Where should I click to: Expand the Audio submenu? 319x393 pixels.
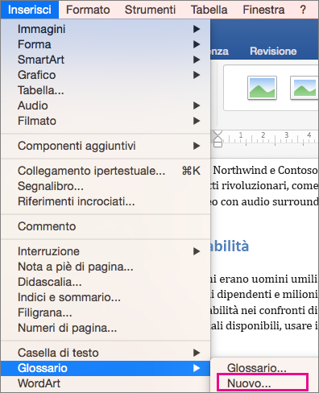106,105
